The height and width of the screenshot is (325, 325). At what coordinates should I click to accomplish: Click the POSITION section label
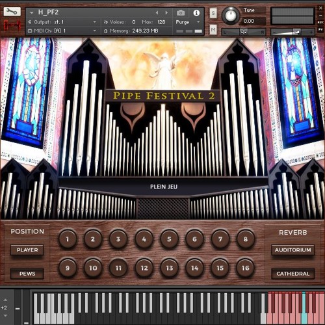[x=27, y=231]
